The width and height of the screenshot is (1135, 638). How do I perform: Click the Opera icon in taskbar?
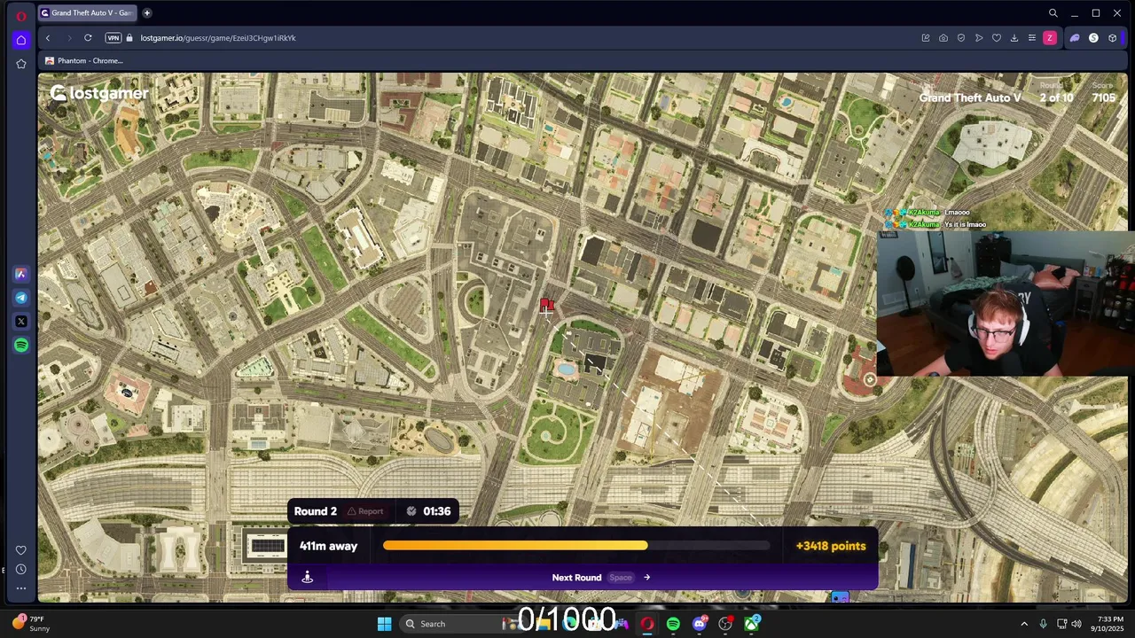647,624
